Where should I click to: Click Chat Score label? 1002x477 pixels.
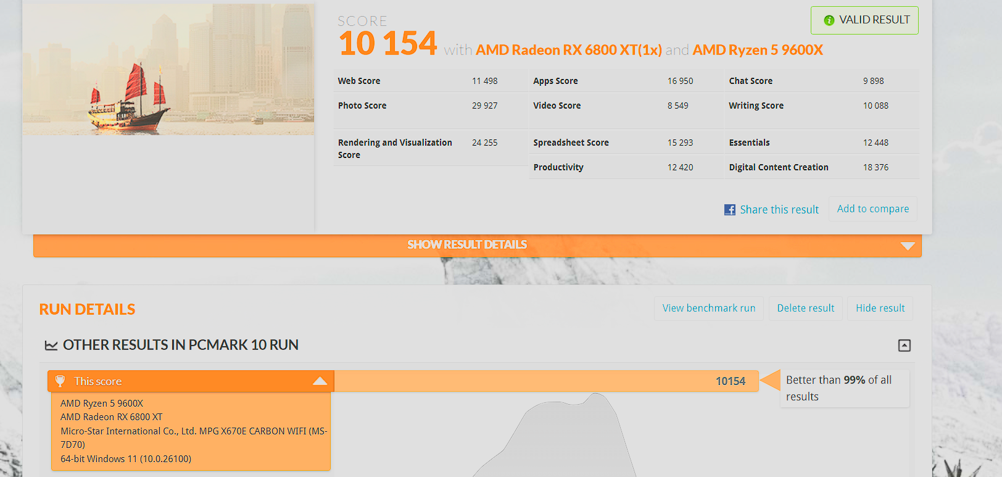coord(750,81)
